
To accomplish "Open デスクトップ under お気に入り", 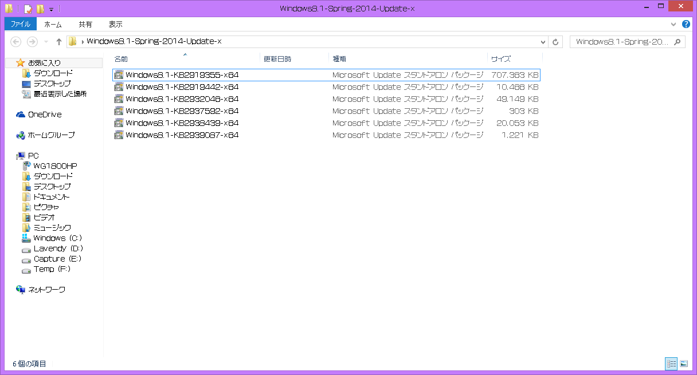I will (52, 84).
